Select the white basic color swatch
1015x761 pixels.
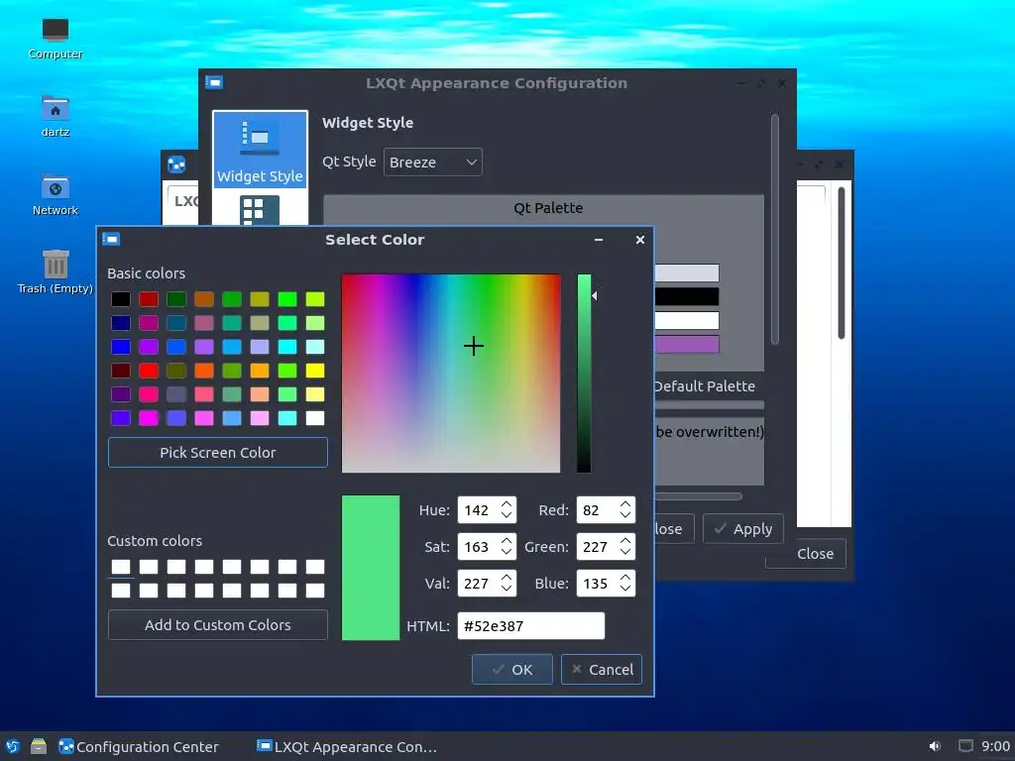[x=315, y=418]
